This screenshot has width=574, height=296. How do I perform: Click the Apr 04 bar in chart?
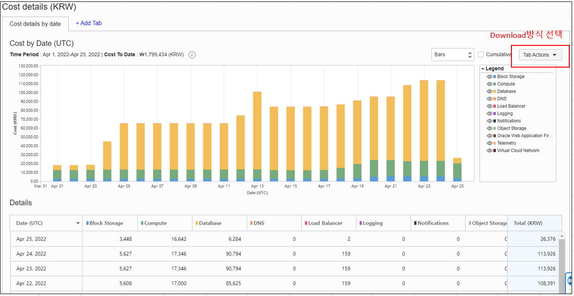point(107,161)
